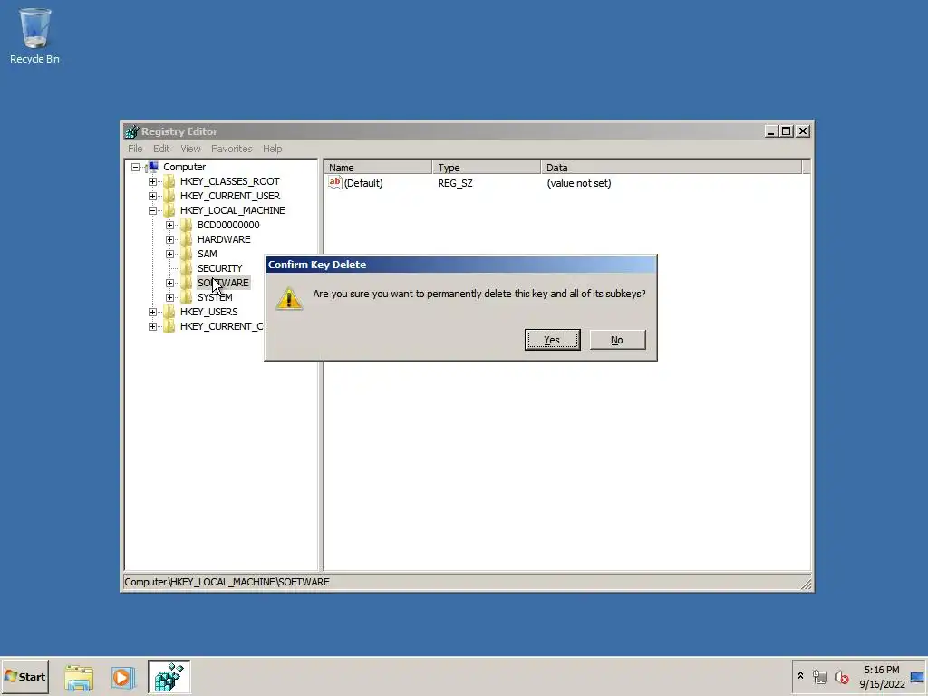Screen dimensions: 928x696
Task: Click the status bar registry path
Action: pos(227,582)
